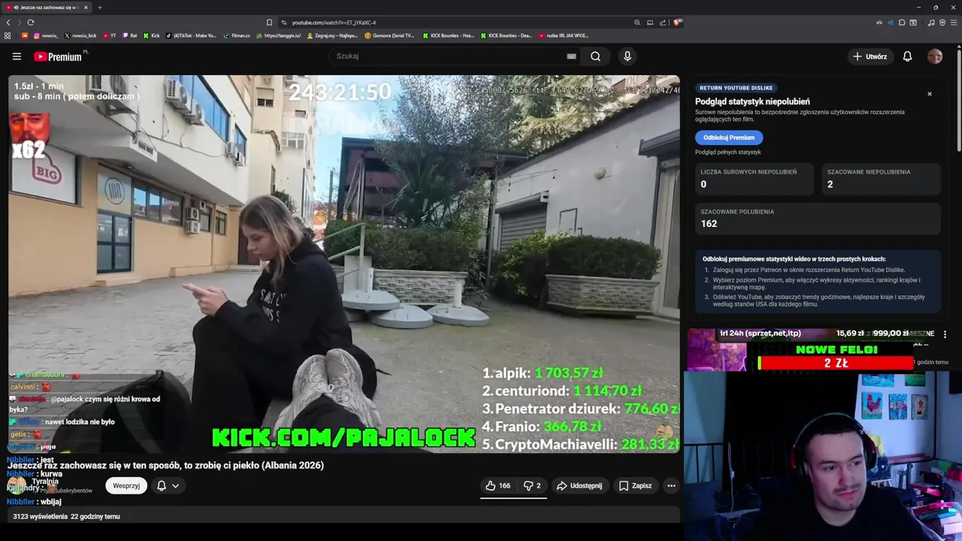The image size is (962, 541).
Task: Open the account avatar menu
Action: point(935,56)
